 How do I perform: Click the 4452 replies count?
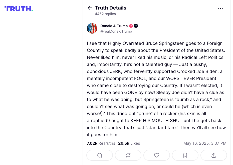pos(105,14)
